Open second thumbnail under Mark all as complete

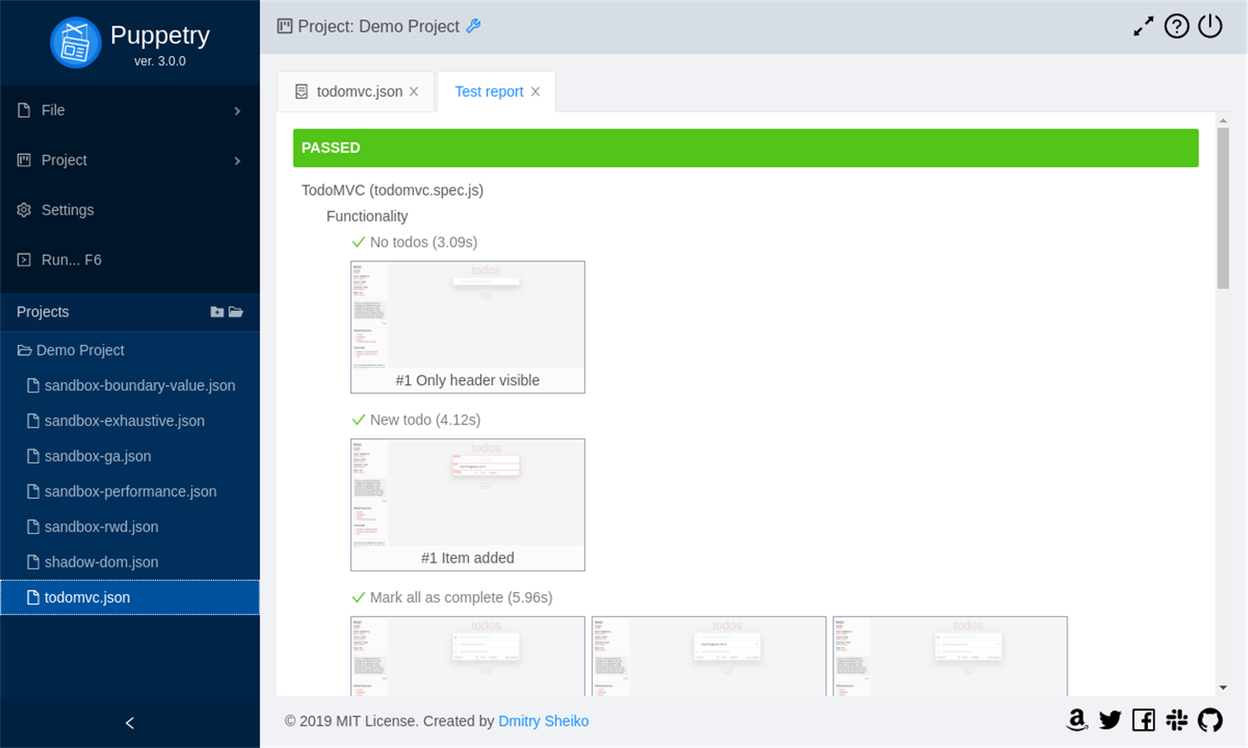pos(709,656)
